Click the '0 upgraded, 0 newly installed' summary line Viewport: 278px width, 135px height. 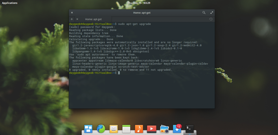[x=121, y=70]
